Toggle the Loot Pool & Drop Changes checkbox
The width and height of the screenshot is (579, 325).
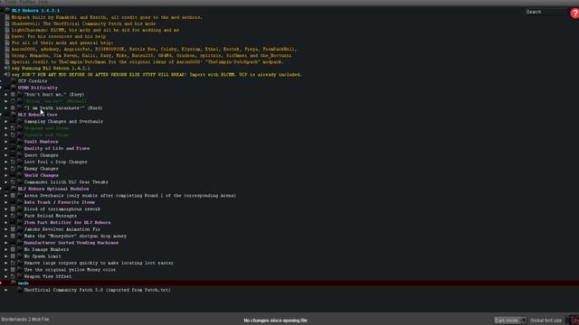(13, 162)
